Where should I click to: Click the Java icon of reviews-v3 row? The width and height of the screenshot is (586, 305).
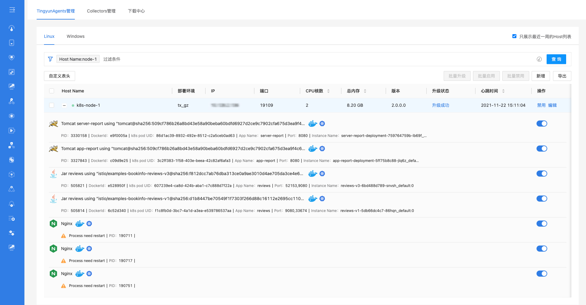coord(53,174)
